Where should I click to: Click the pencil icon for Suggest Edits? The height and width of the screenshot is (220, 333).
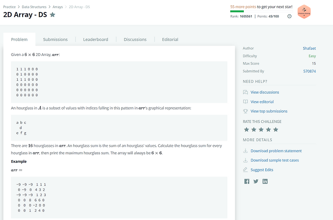click(x=245, y=170)
